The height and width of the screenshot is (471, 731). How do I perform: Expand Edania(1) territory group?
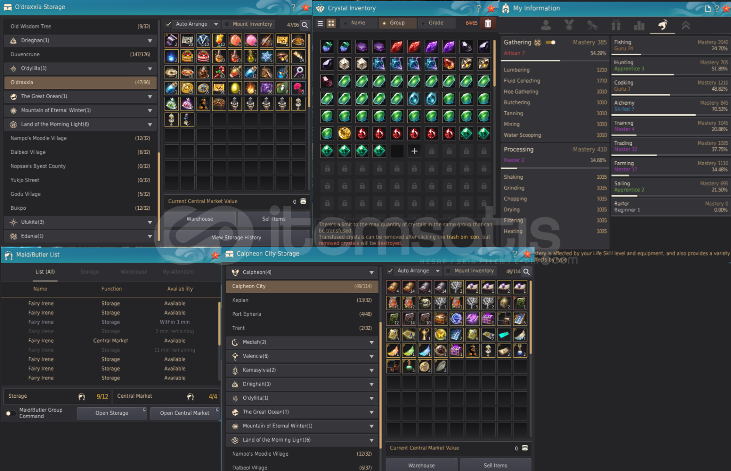(x=80, y=236)
